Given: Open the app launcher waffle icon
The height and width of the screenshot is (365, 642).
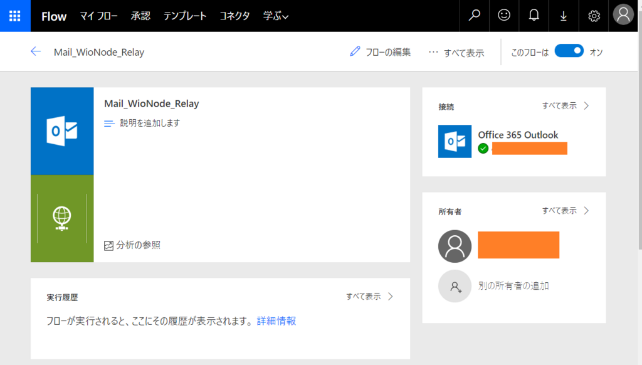Looking at the screenshot, I should click(x=15, y=16).
